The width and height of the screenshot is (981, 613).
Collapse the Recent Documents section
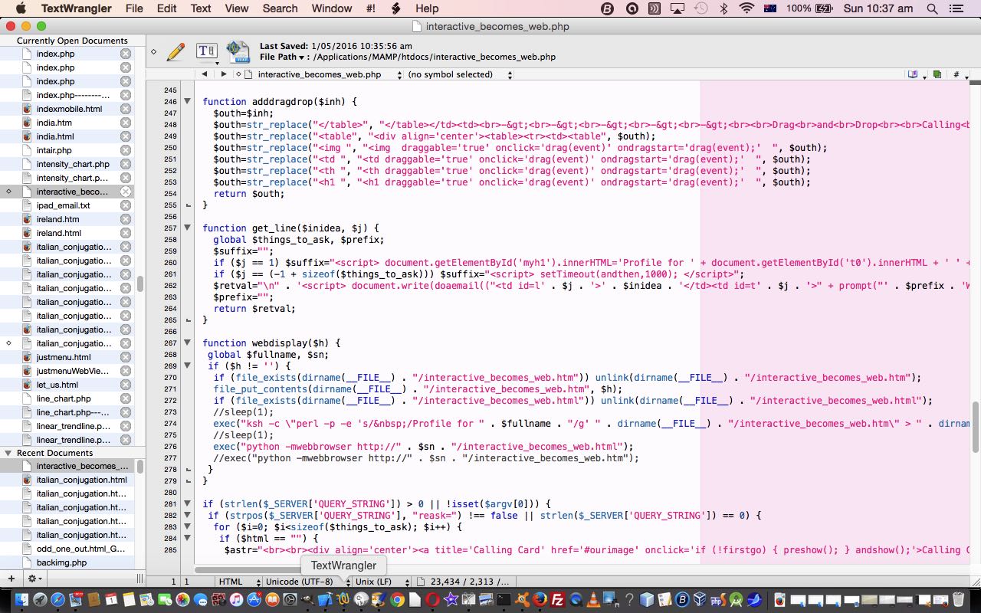(x=8, y=453)
